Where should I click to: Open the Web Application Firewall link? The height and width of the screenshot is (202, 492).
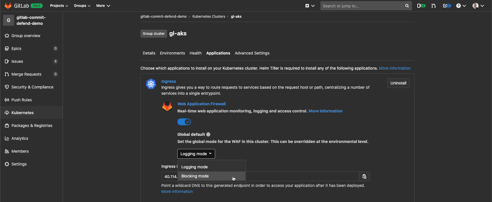[x=201, y=104]
